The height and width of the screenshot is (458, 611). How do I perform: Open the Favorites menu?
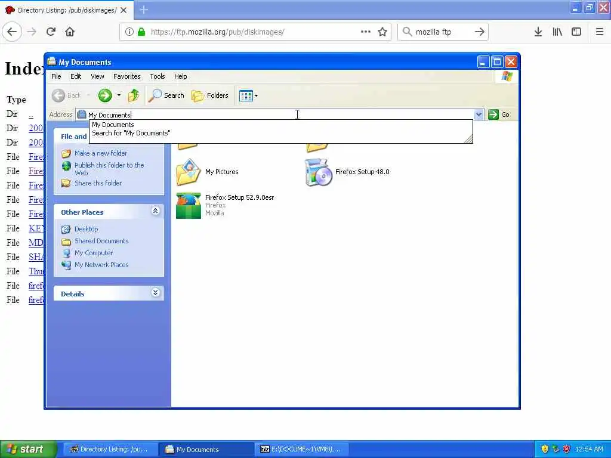coord(126,76)
